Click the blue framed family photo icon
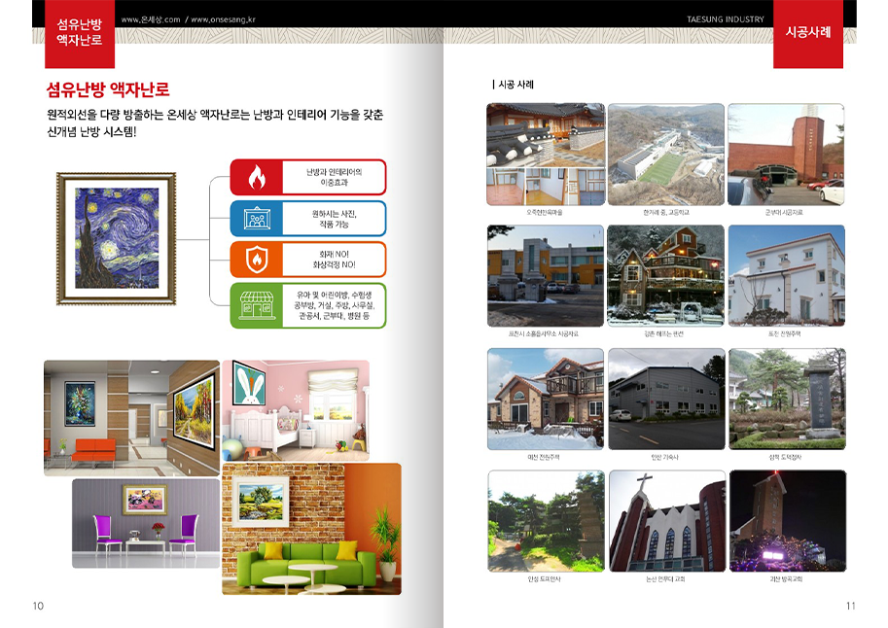The height and width of the screenshot is (628, 888). [257, 219]
